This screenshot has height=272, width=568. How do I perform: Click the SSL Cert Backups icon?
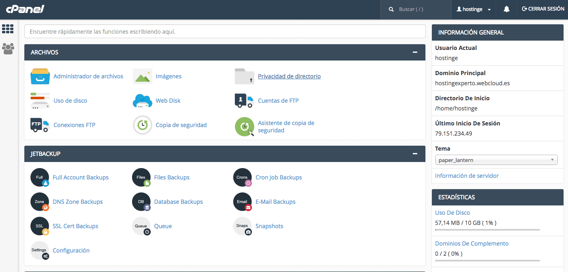click(x=40, y=226)
